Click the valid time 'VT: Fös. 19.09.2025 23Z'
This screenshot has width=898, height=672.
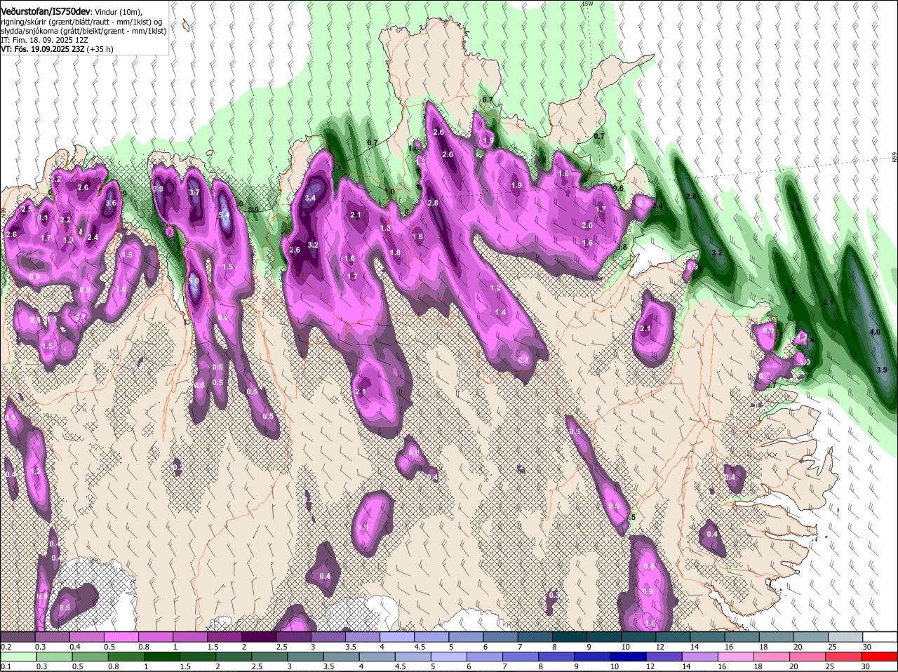pyautogui.click(x=43, y=49)
